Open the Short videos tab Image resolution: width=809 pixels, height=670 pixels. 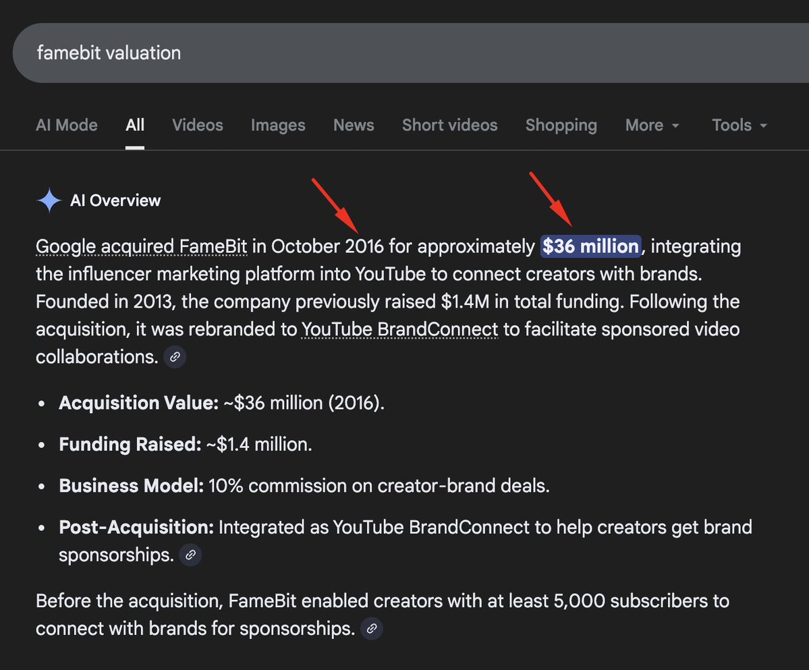click(x=450, y=125)
